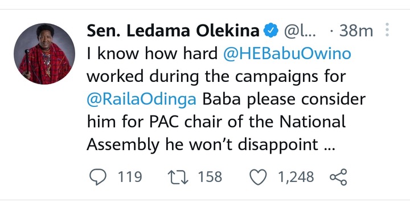The image size is (410, 207).
Task: Click the Sen. Ledama Olekina display name
Action: tap(173, 31)
